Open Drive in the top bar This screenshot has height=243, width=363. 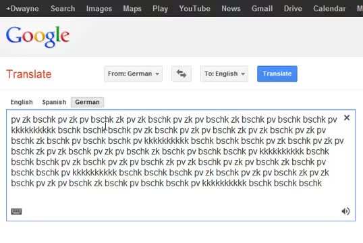[293, 9]
